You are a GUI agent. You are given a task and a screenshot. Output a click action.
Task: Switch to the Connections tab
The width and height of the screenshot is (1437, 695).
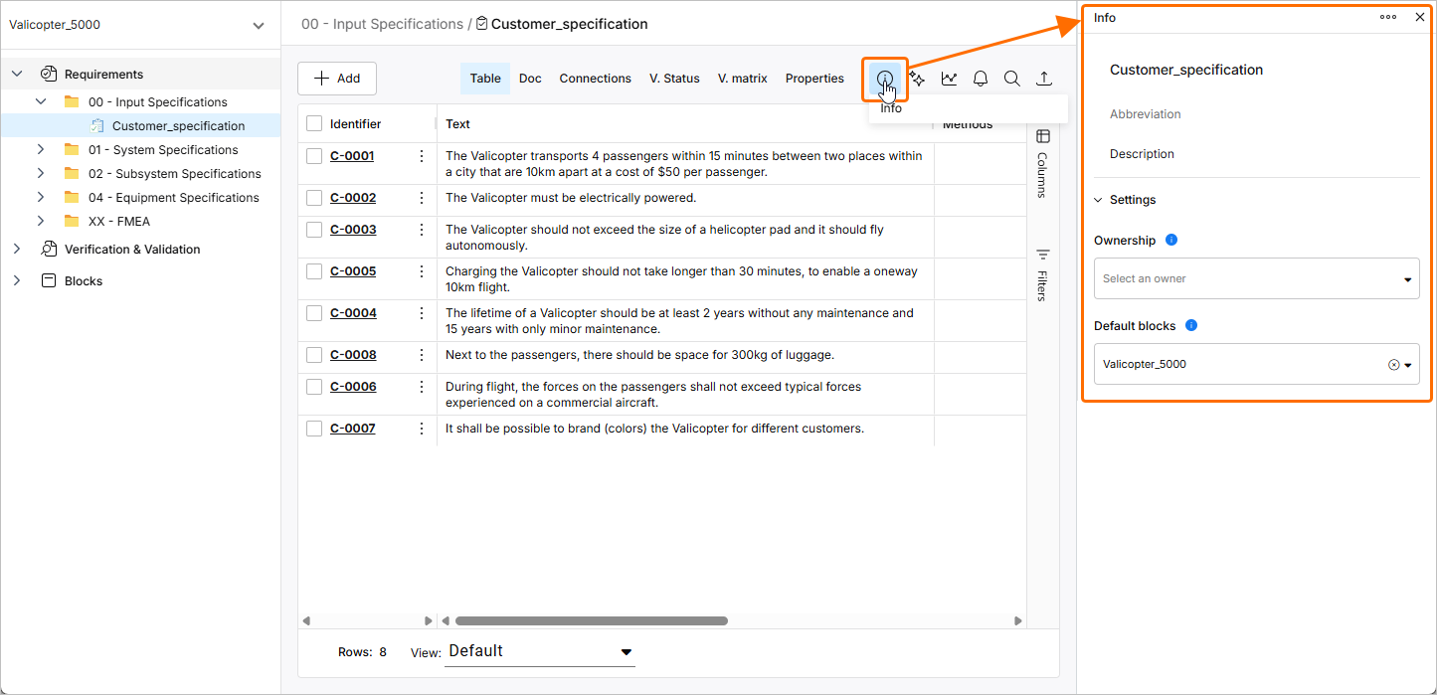pos(596,79)
